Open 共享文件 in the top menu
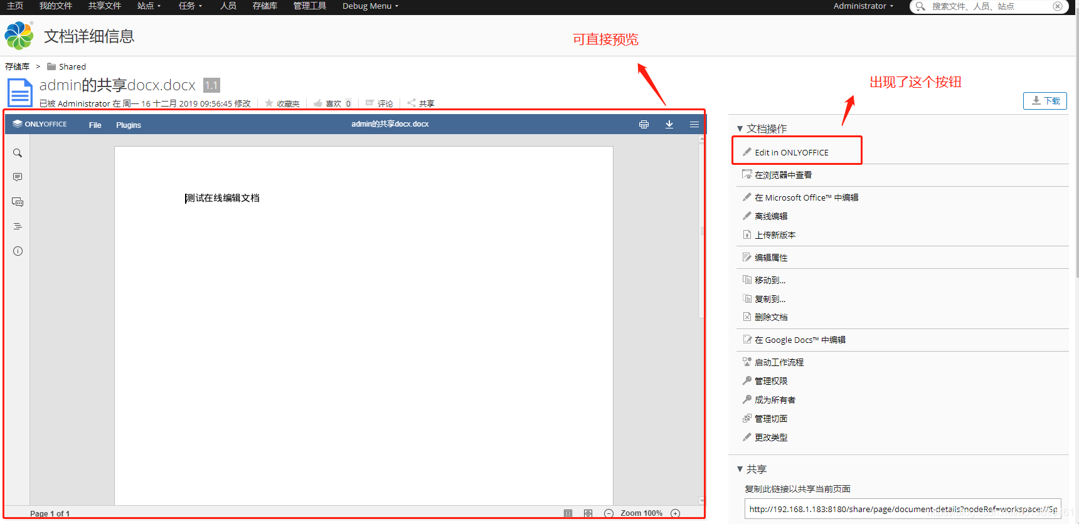This screenshot has height=524, width=1079. (105, 6)
